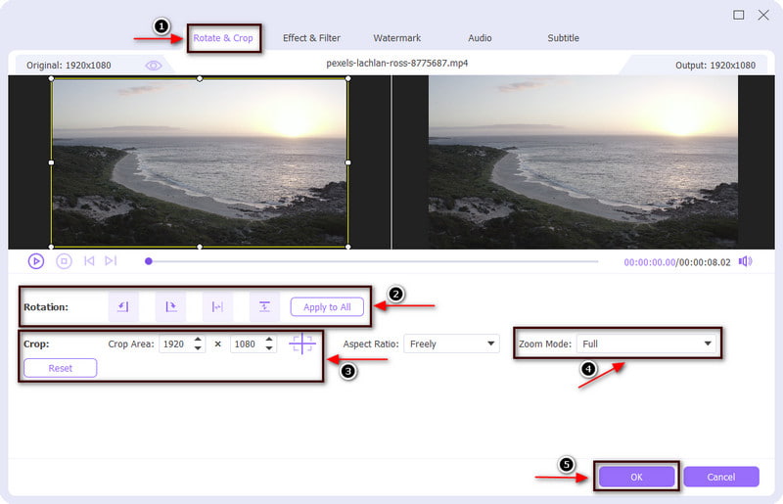Mute the volume speaker icon

click(x=745, y=261)
